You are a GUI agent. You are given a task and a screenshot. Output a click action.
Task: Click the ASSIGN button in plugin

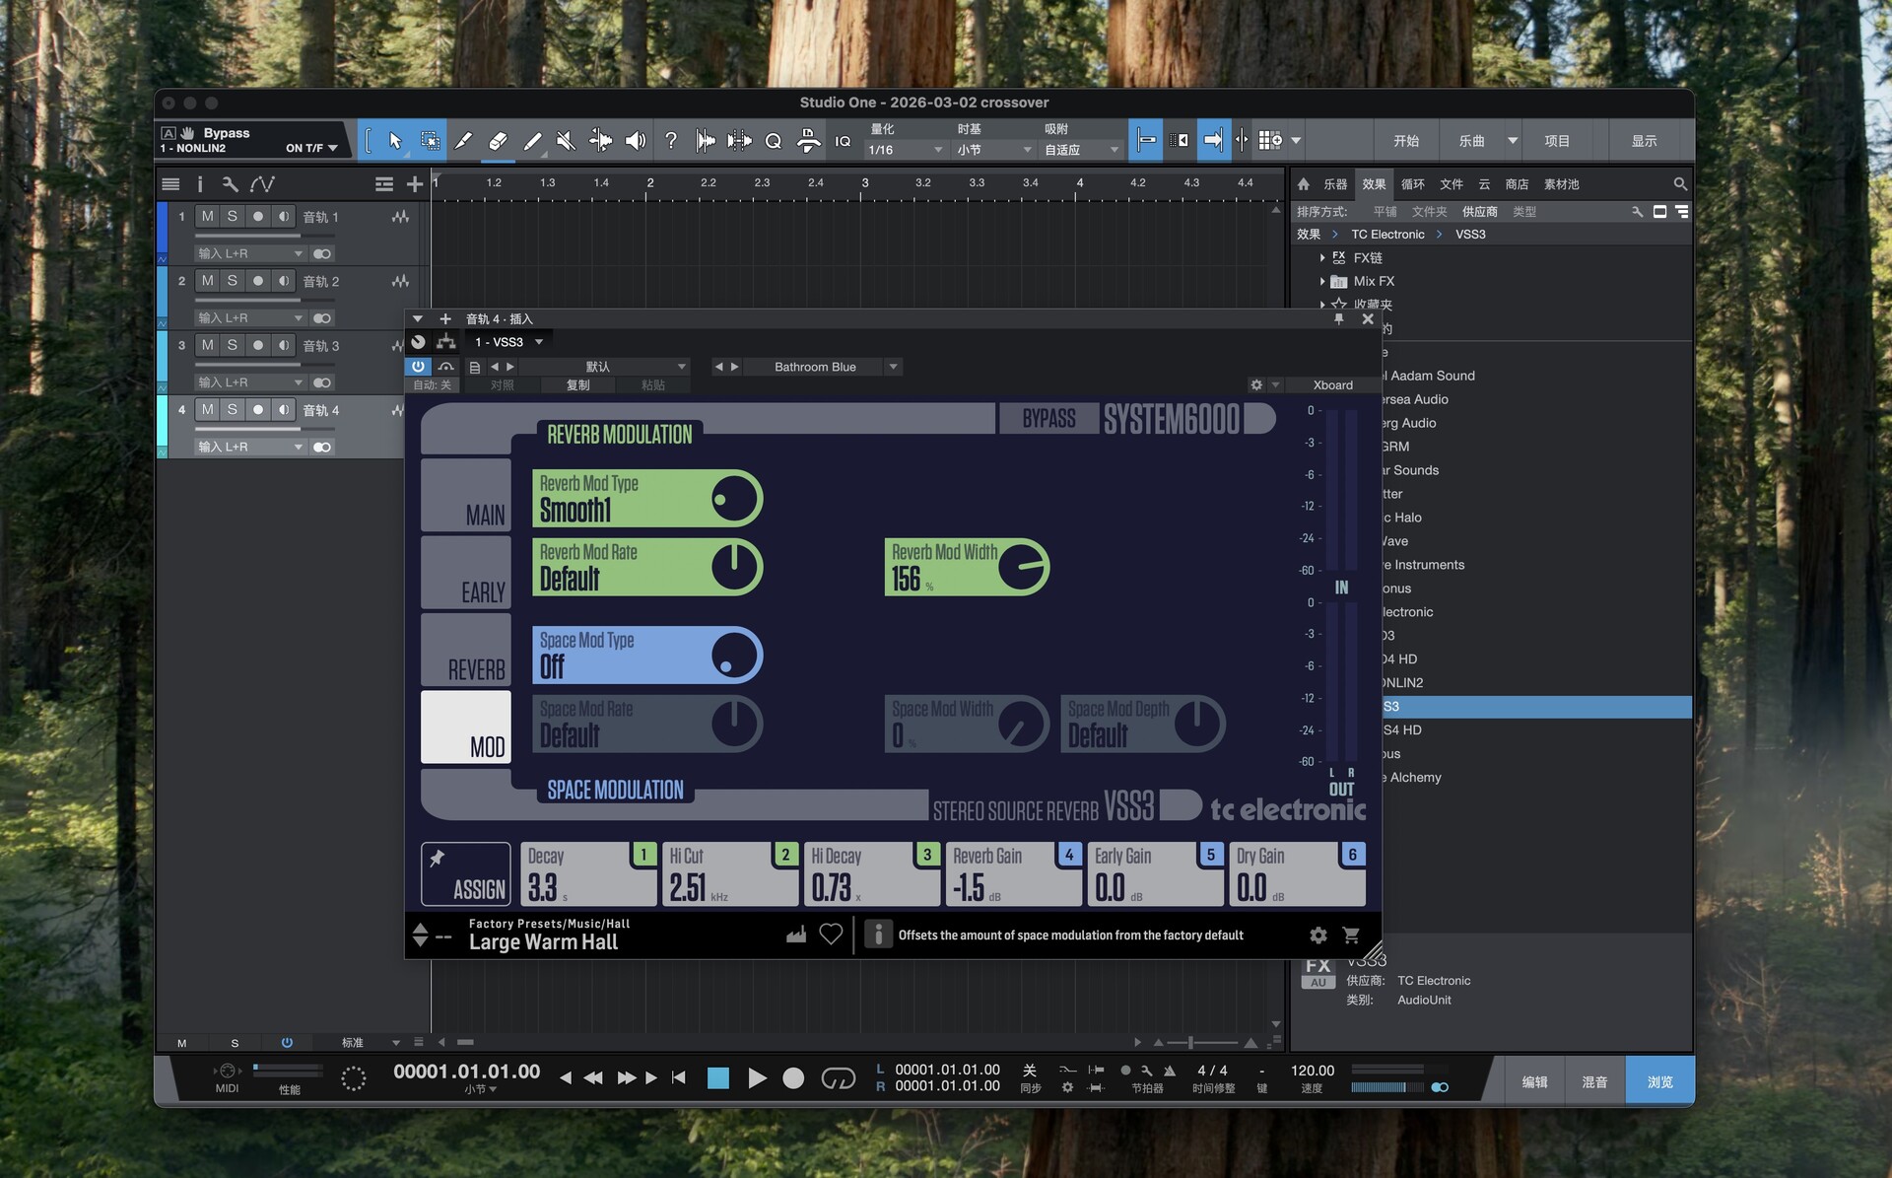pyautogui.click(x=466, y=873)
